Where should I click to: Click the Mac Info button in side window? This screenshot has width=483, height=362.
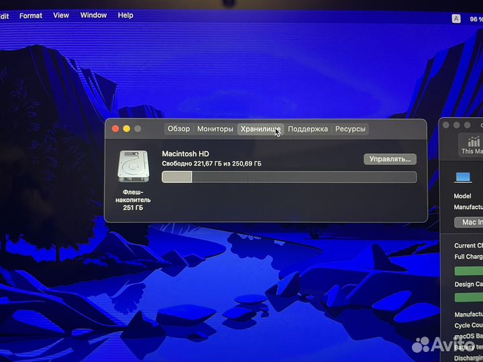point(468,222)
